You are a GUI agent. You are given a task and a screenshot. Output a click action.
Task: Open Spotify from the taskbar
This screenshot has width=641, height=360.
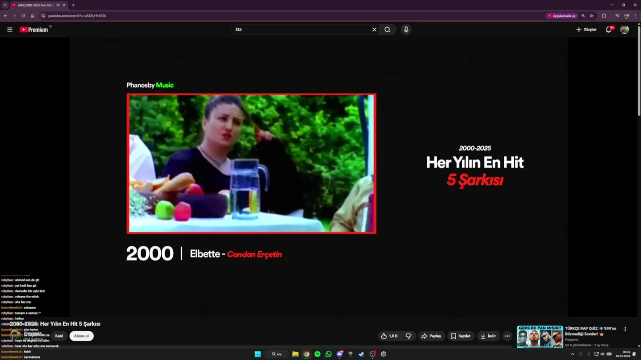[x=317, y=354]
